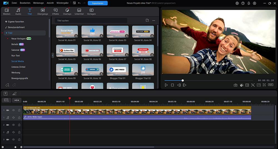Open the Datei menu
The height and width of the screenshot is (149, 278).
[14, 3]
